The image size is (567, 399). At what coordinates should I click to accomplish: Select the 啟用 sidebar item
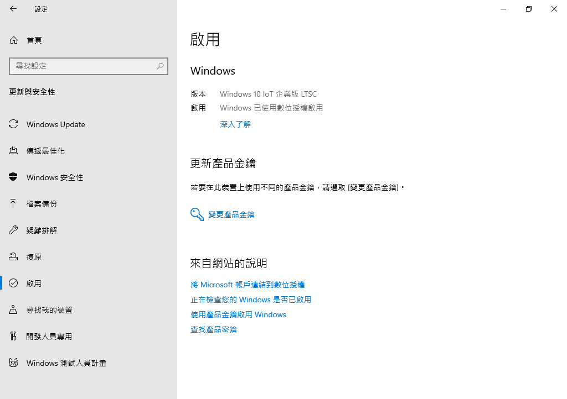[x=89, y=283]
